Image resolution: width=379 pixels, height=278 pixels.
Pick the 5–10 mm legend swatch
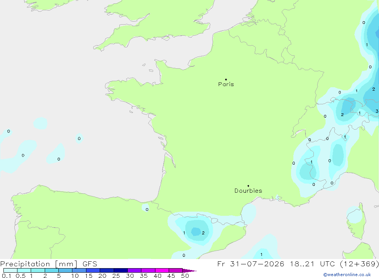[x=66, y=270]
